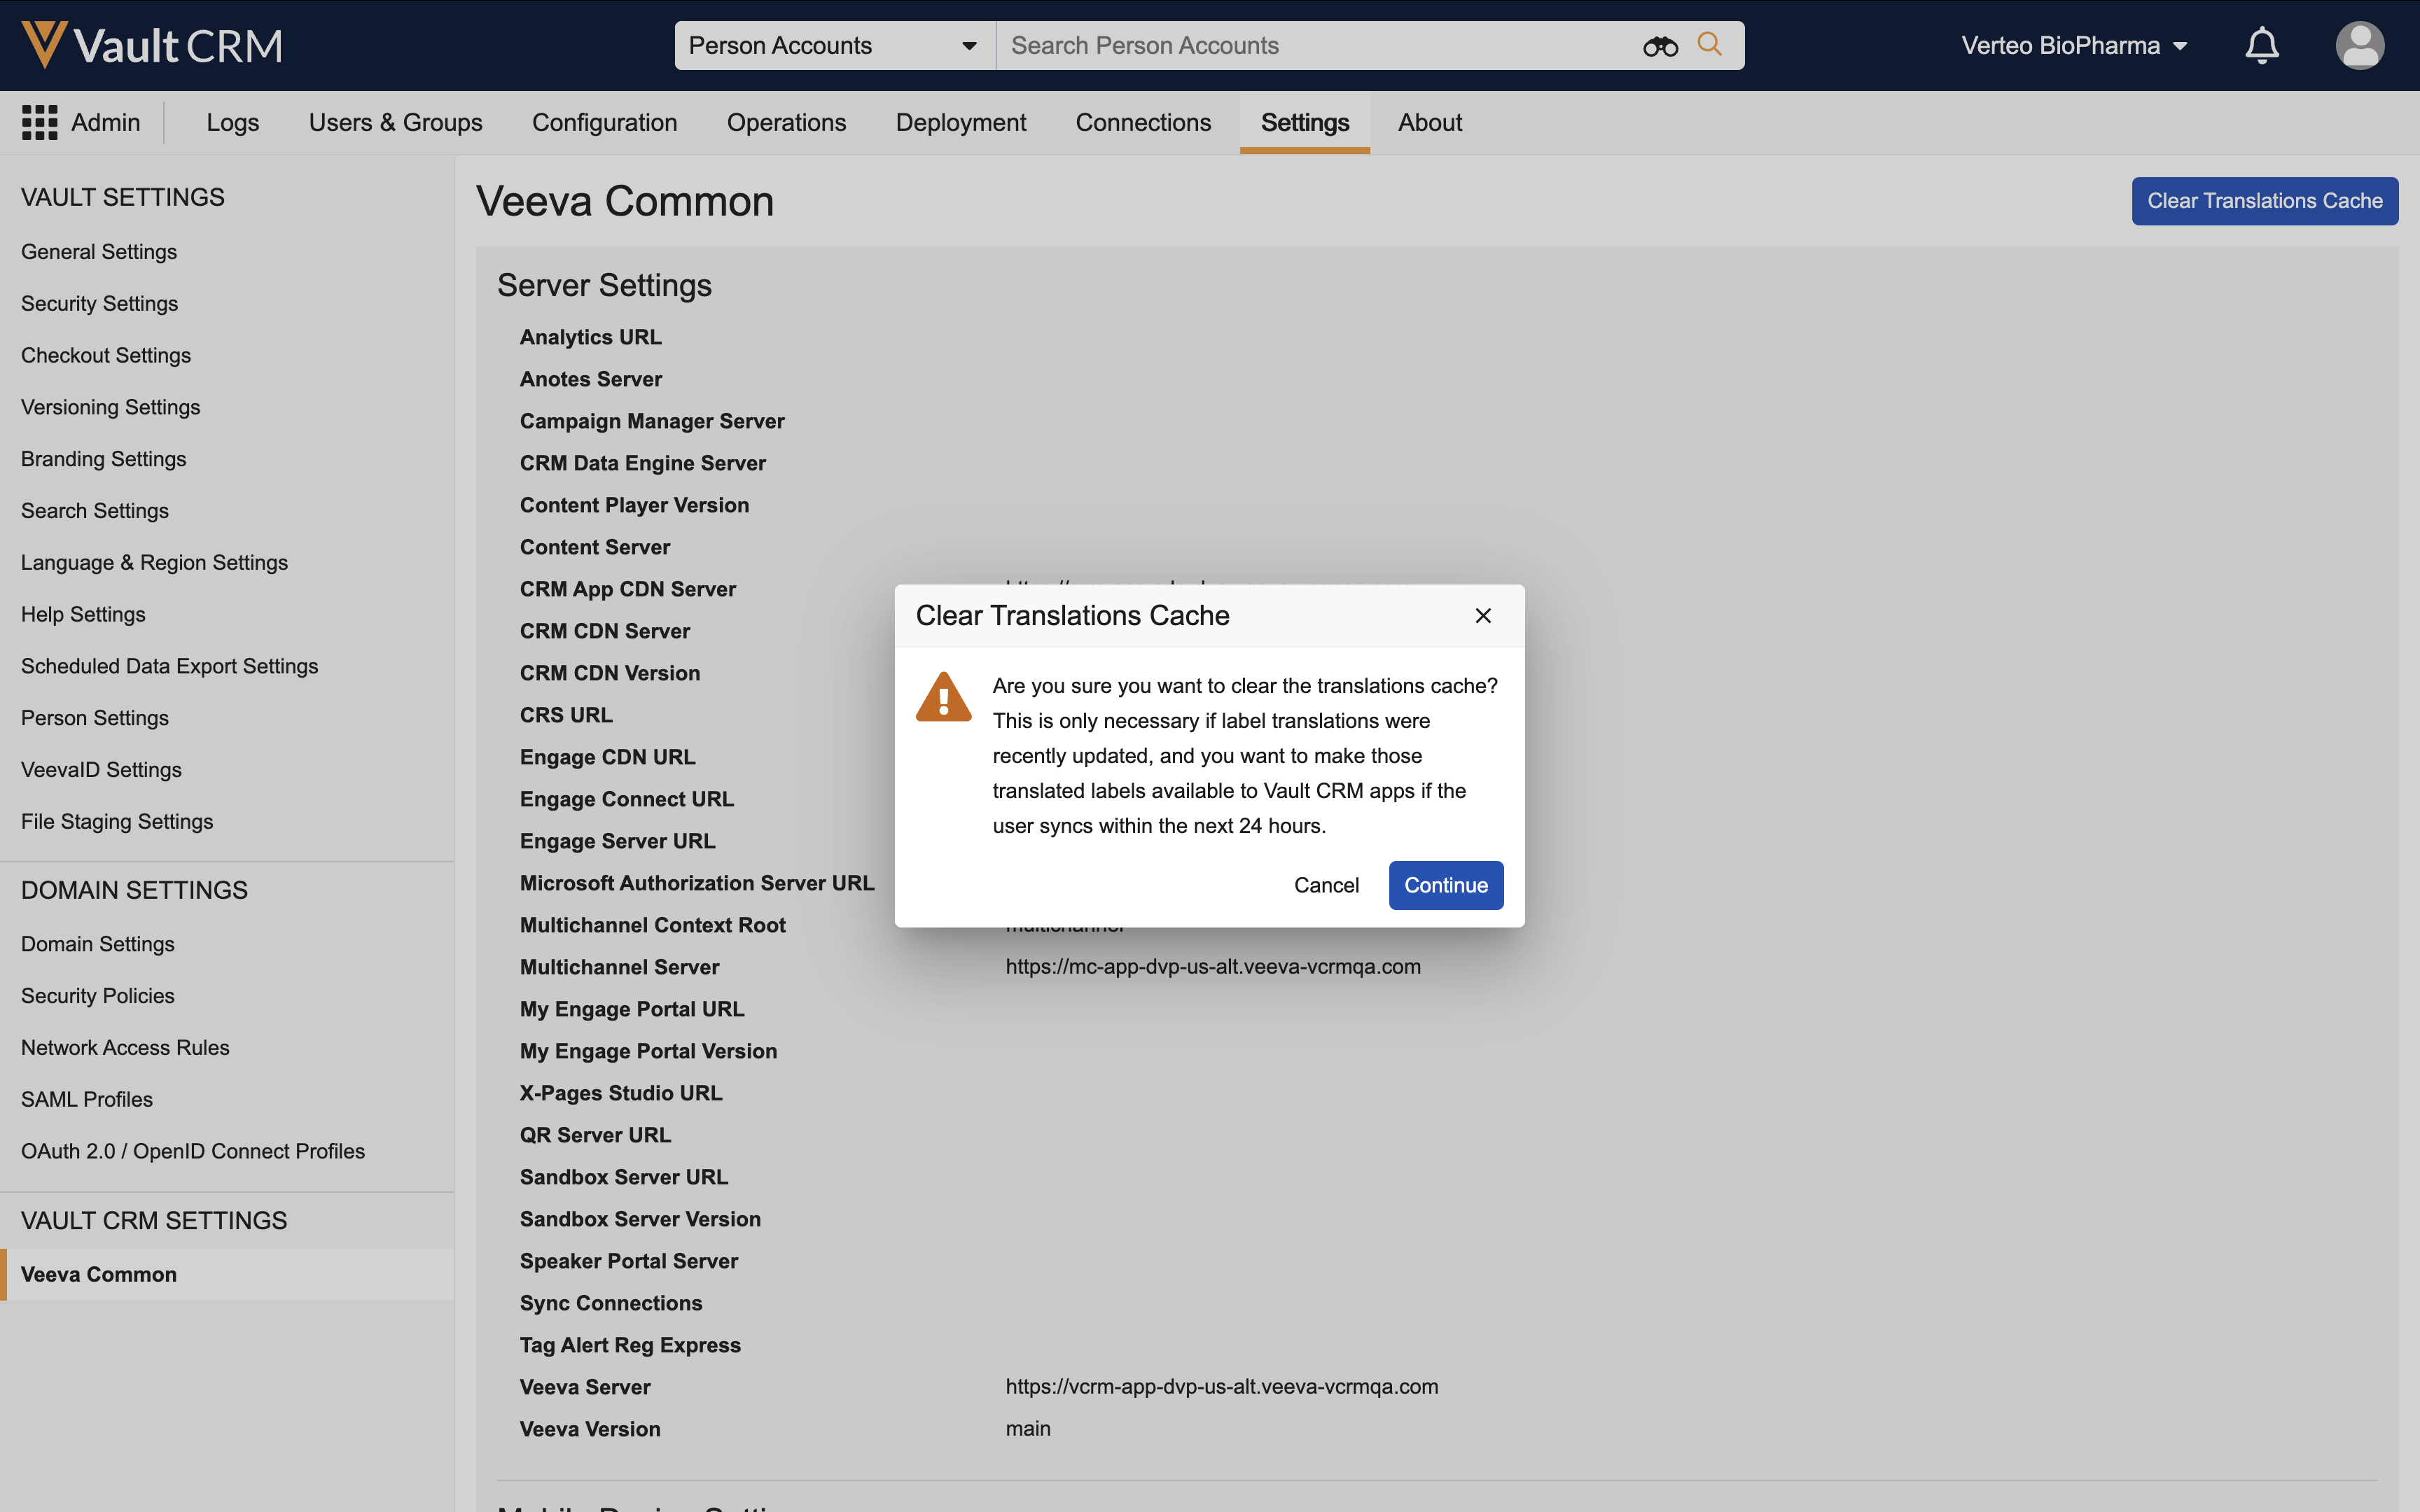Select the Veeva Common sidebar item
The width and height of the screenshot is (2420, 1512).
click(99, 1274)
